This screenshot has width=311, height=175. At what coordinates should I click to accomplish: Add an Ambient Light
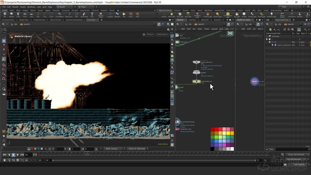pos(271,15)
